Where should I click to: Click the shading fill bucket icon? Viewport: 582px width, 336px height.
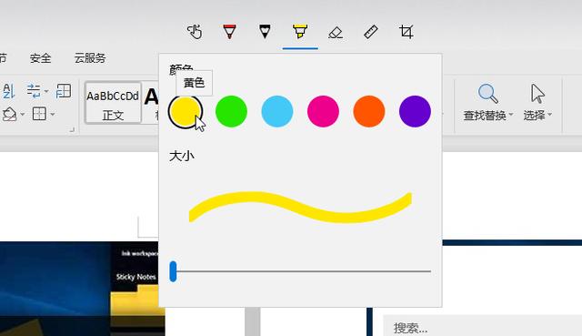click(x=9, y=114)
